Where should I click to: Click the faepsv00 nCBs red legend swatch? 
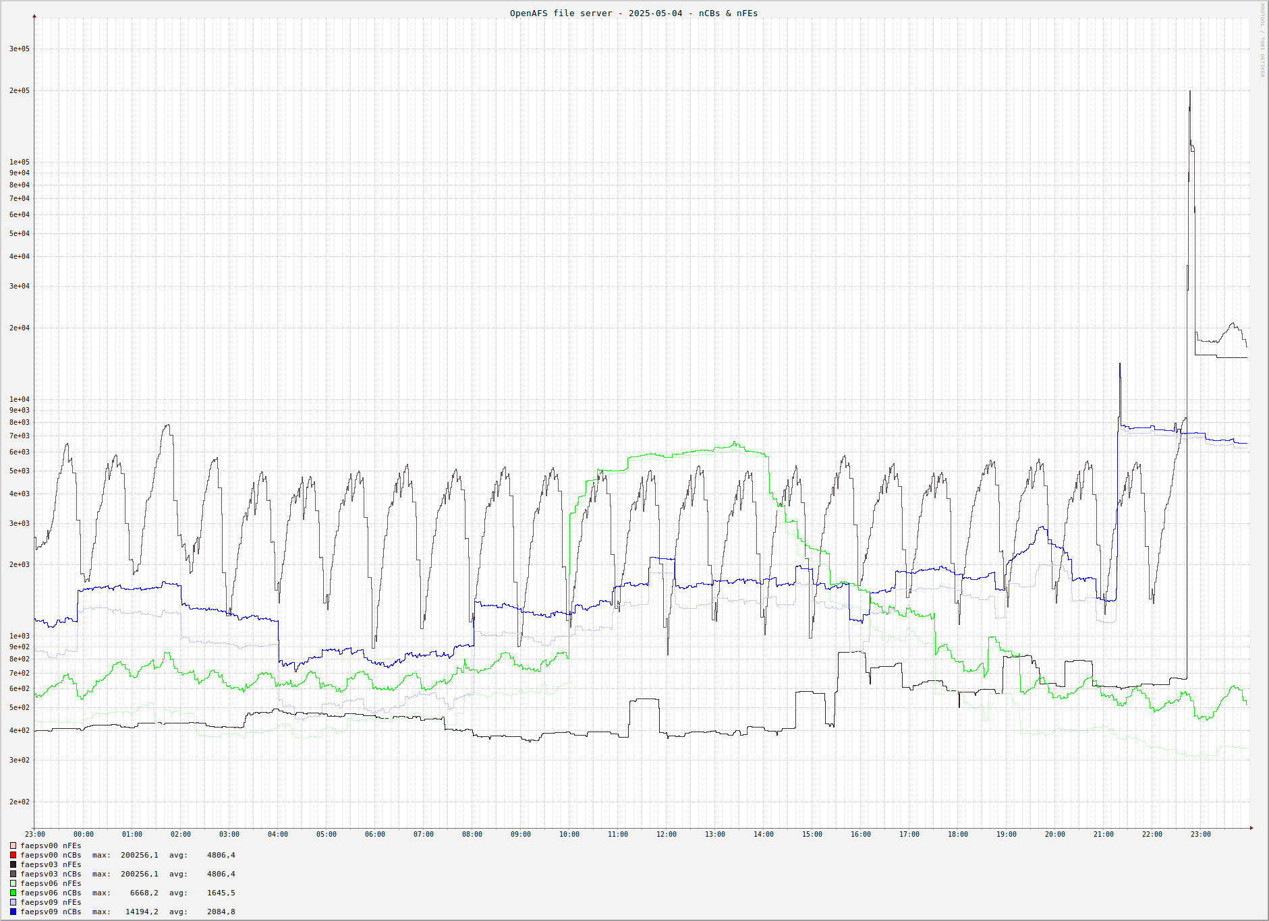pyautogui.click(x=13, y=855)
